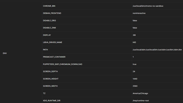Click the SCREEN_HEIGHT variable name
Image resolution: width=183 pixels, height=103 pixels.
click(51, 79)
